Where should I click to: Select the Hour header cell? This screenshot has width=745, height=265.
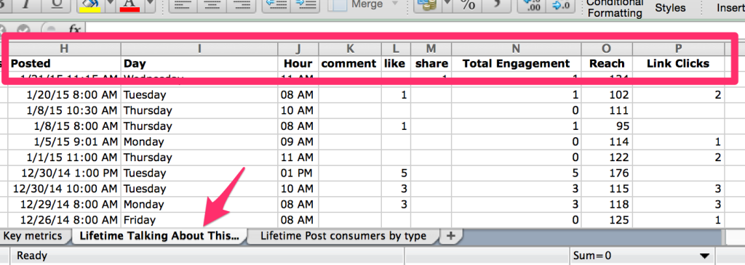pos(298,63)
